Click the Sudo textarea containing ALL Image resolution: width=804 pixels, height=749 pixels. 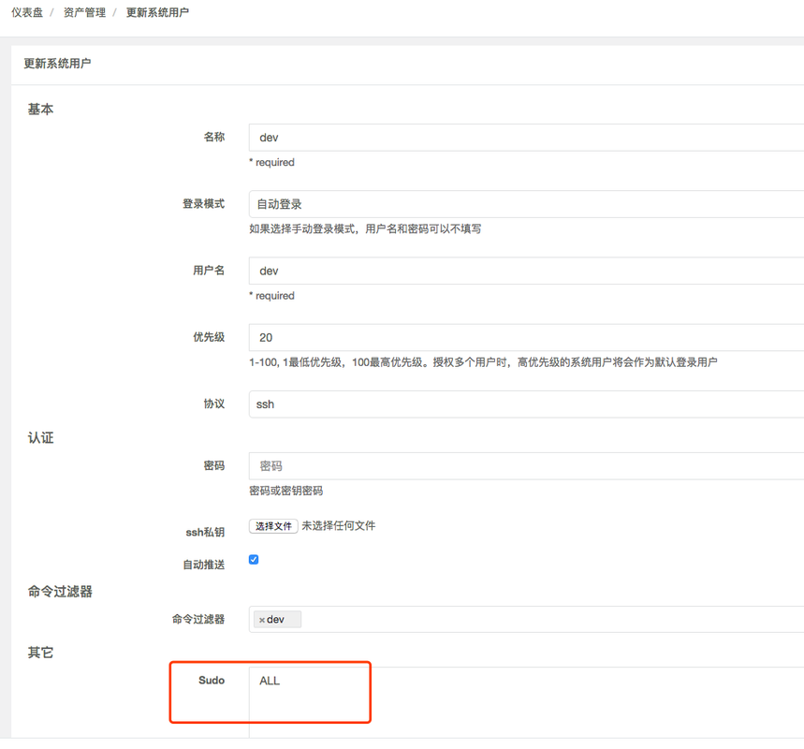pos(526,702)
